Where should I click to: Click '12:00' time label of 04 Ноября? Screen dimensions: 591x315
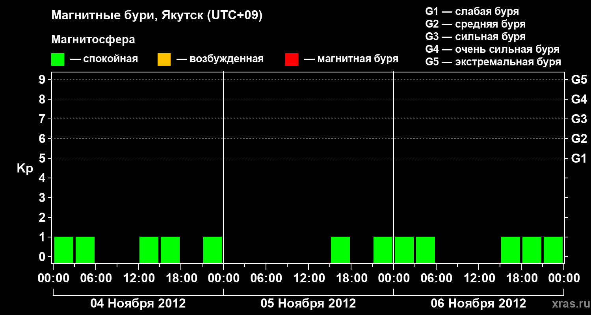point(138,278)
